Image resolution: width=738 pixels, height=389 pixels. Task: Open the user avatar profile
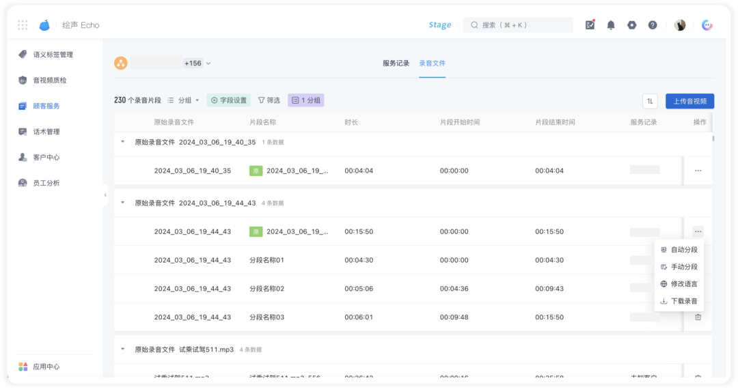(x=680, y=25)
